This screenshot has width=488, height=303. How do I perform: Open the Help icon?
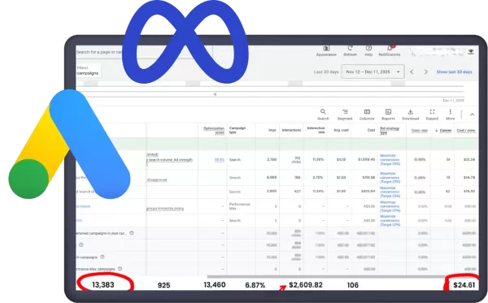coord(368,49)
